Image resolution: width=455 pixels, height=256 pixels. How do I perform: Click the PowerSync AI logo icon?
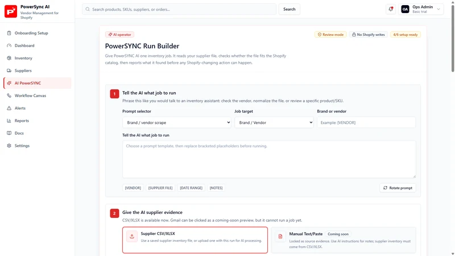click(x=11, y=11)
